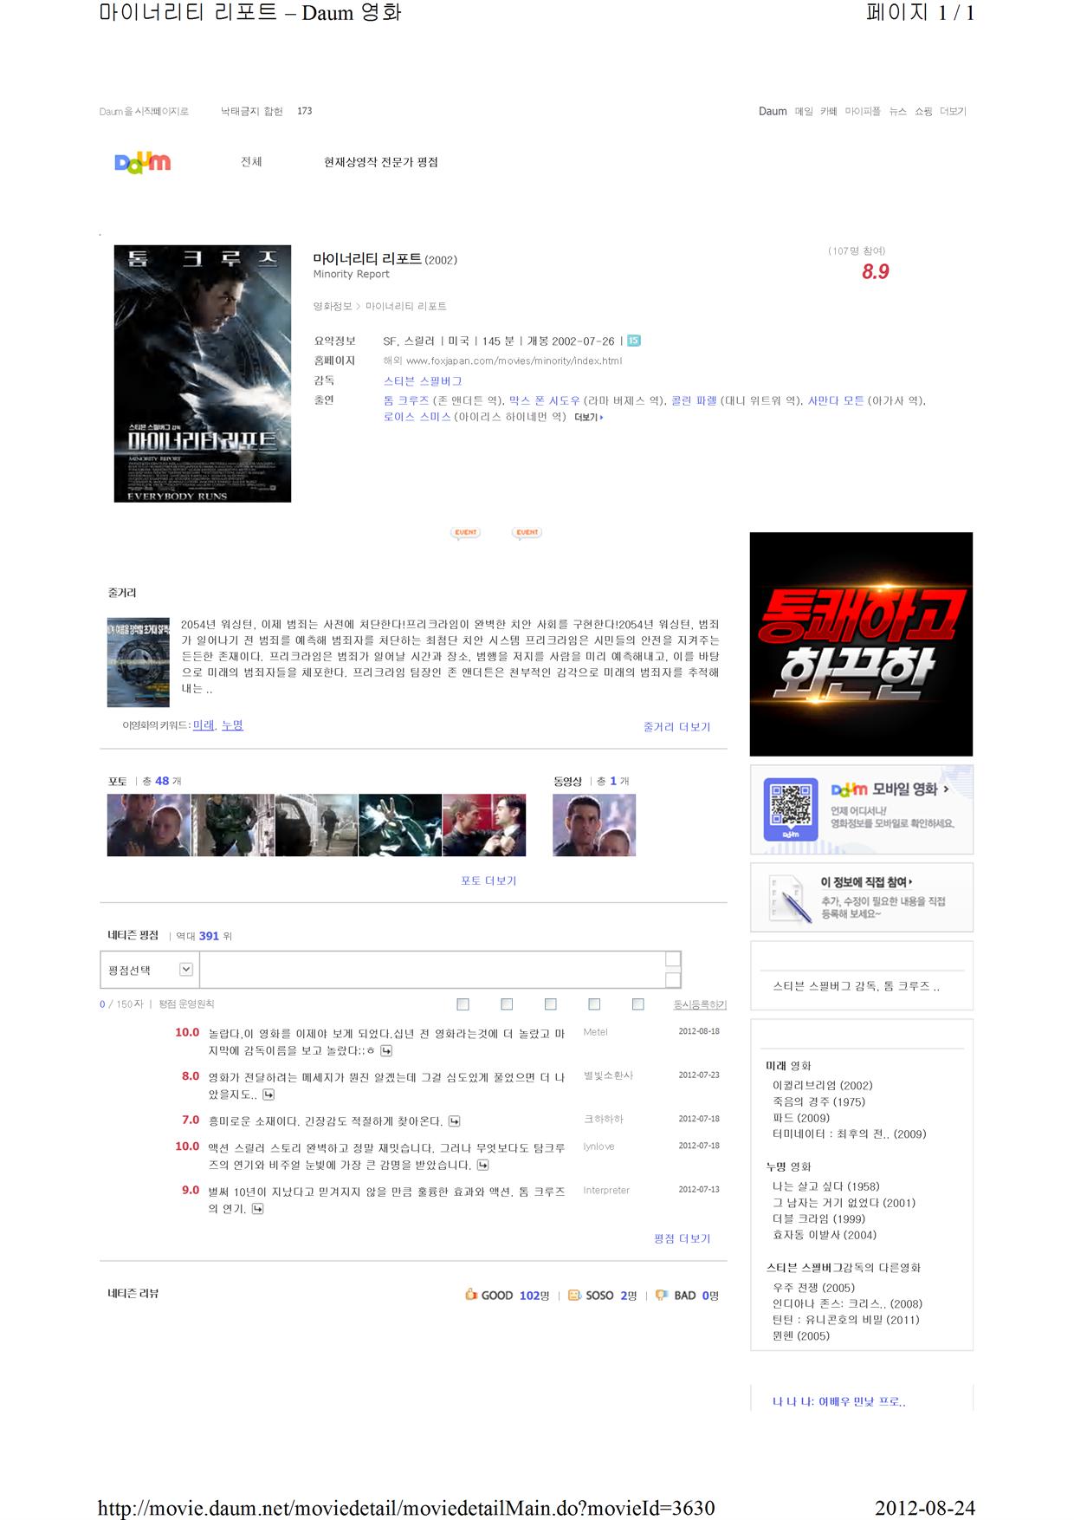Screen dimensions: 1074x1520
Task: Open related movie 더블 크라임 (1999)
Action: 818,1218
